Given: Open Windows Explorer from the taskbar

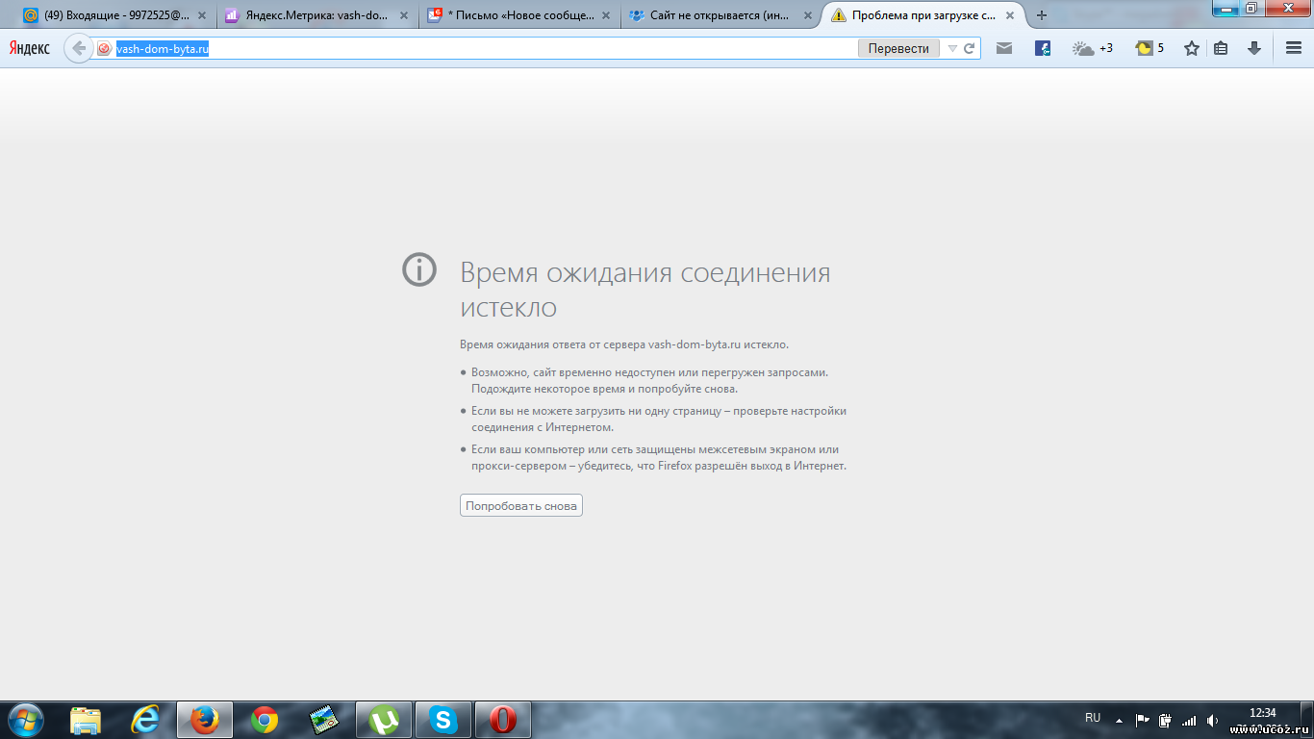Looking at the screenshot, I should pos(86,720).
